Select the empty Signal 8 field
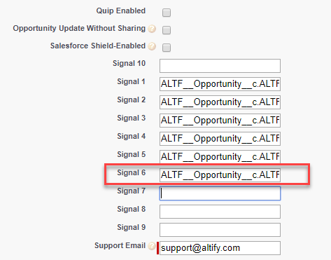The width and height of the screenshot is (331, 260). 220,212
